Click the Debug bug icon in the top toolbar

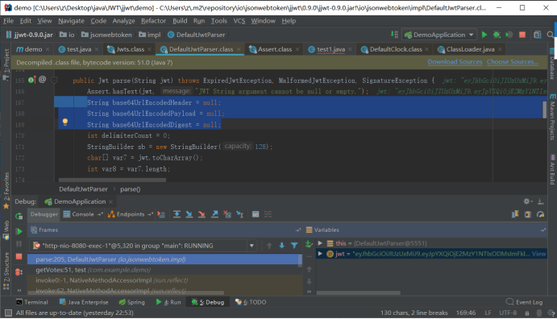[497, 35]
